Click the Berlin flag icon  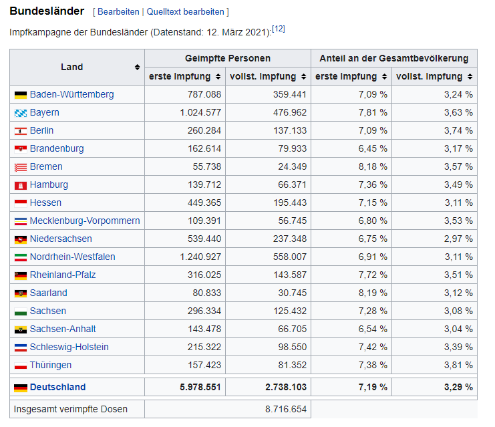click(x=20, y=131)
